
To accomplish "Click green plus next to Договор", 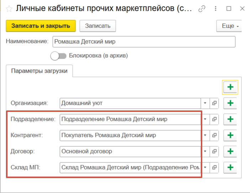I will (x=230, y=152).
